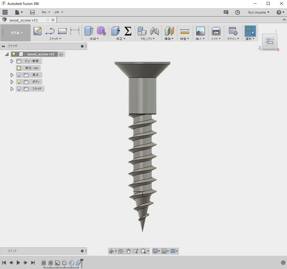Undo the last action
This screenshot has width=287, height=269.
pos(44,12)
